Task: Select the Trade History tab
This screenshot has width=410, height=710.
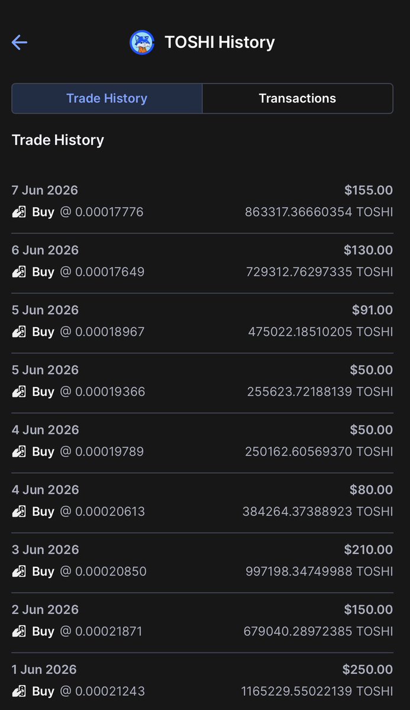Action: [107, 98]
